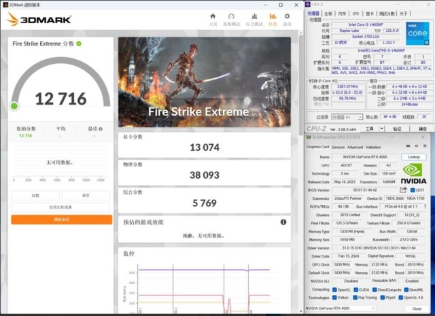Image resolution: width=435 pixels, height=316 pixels.
Task: Open the Stress Tests chart icon
Action: click(254, 16)
